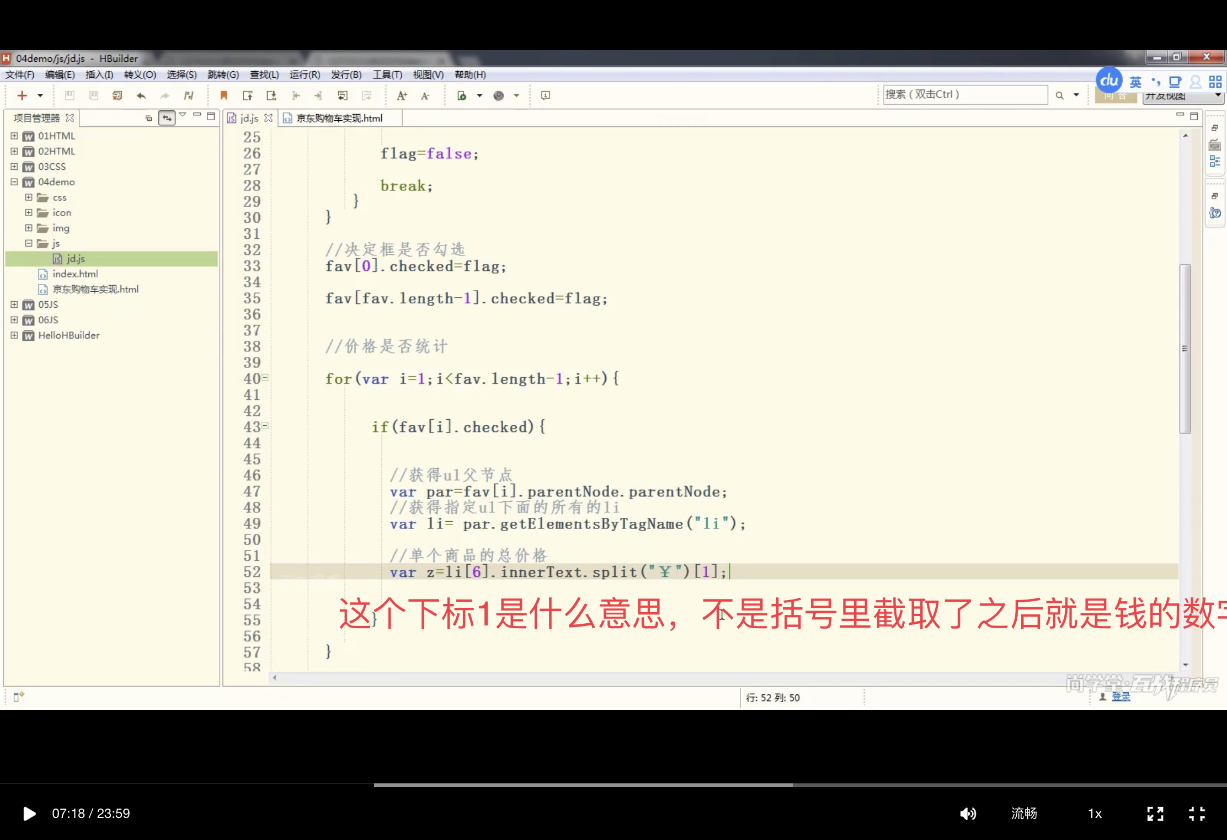
Task: Click the editor vertical scrollbar thumb
Action: 1185,349
